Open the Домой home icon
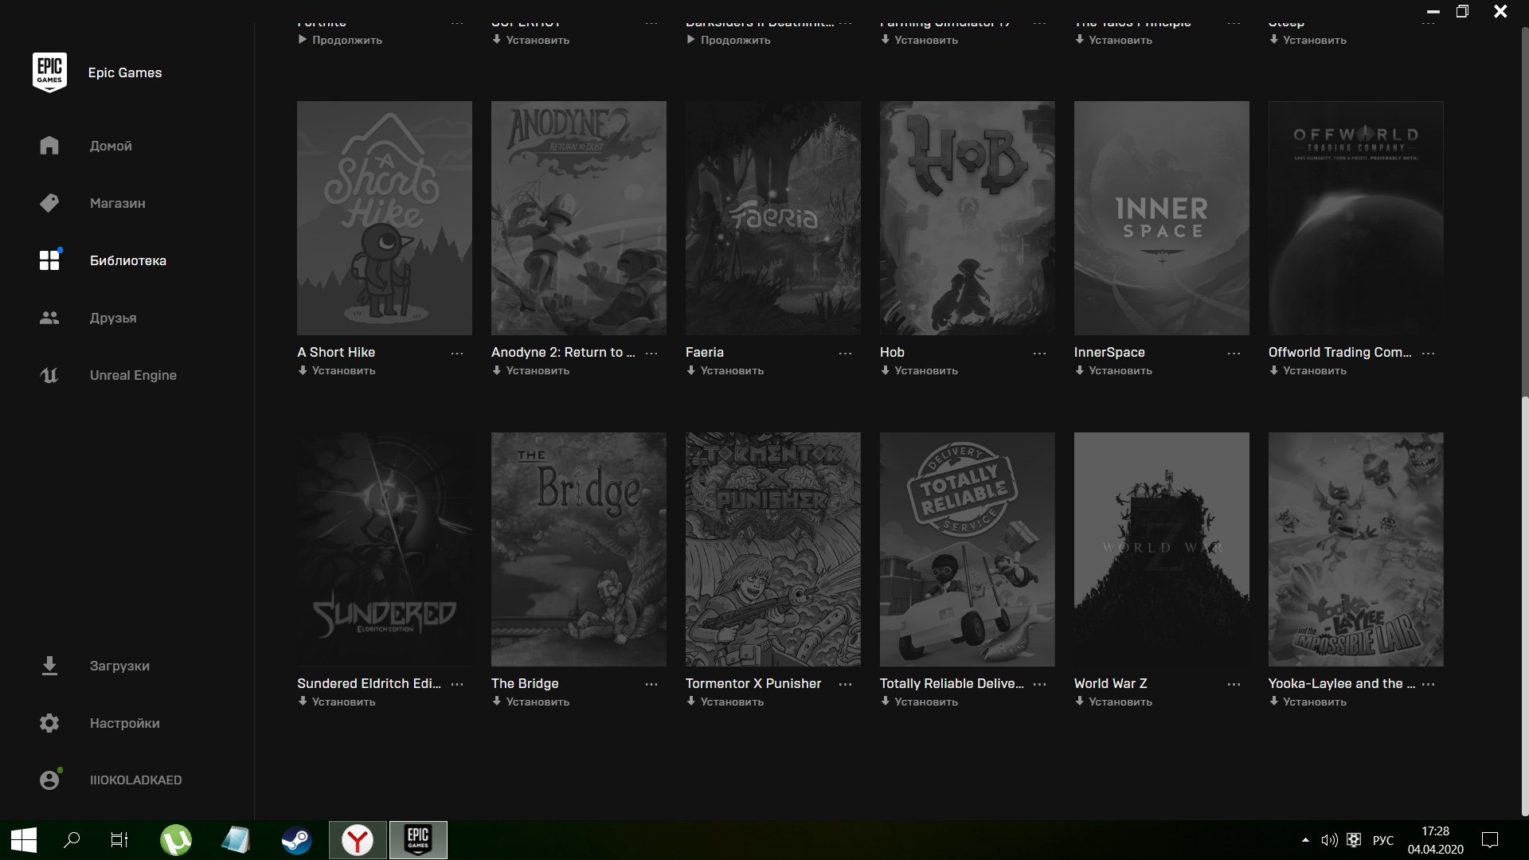 coord(49,146)
